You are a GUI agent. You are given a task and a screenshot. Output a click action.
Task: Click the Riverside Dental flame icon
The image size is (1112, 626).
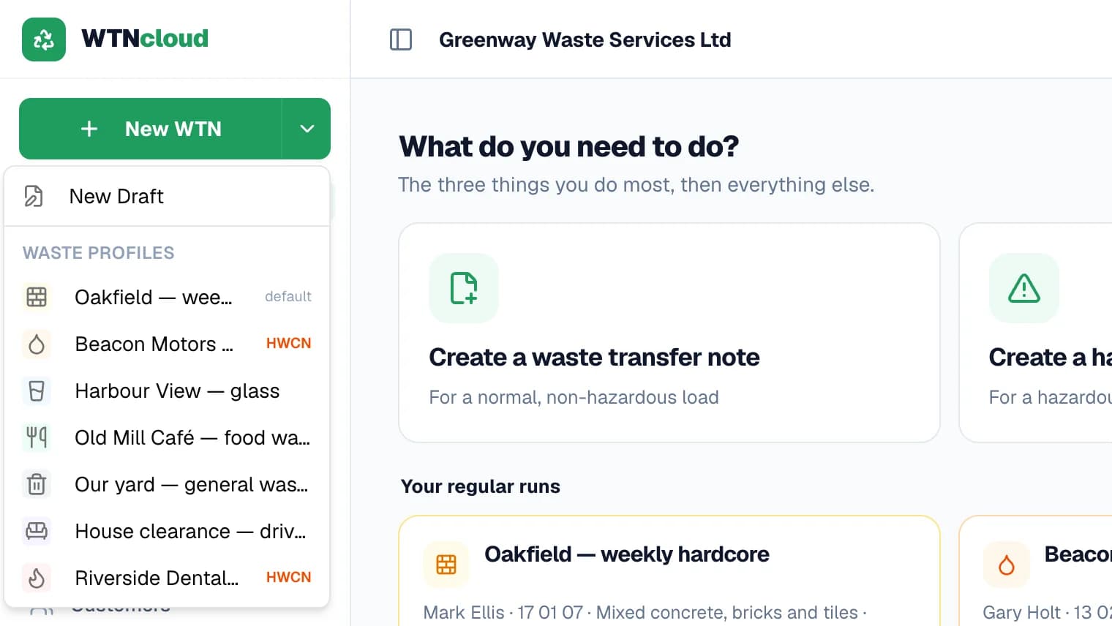coord(37,578)
